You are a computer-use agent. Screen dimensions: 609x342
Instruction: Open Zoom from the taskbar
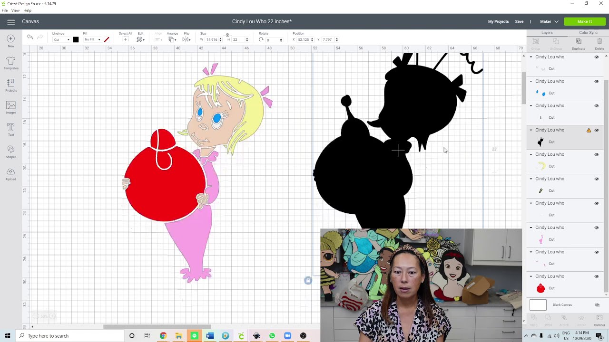[287, 336]
